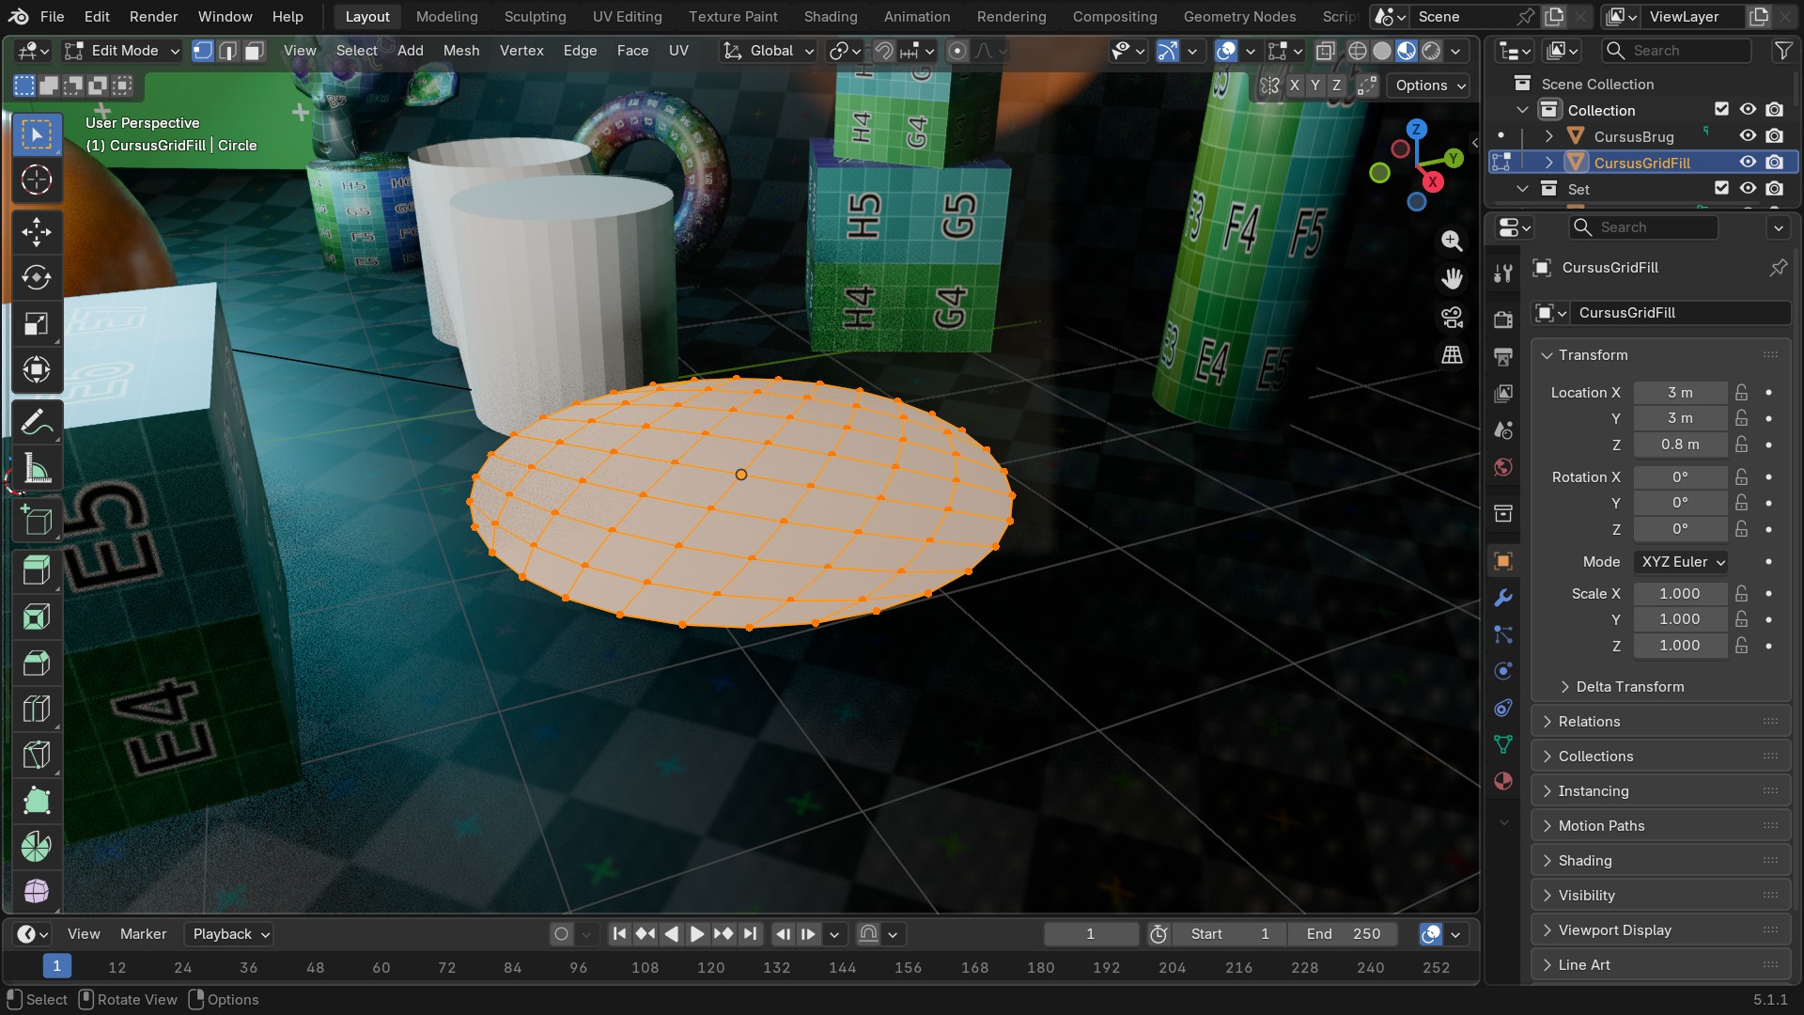Screen dimensions: 1804x1015
Task: Click the Location Z value field
Action: 1680,445
